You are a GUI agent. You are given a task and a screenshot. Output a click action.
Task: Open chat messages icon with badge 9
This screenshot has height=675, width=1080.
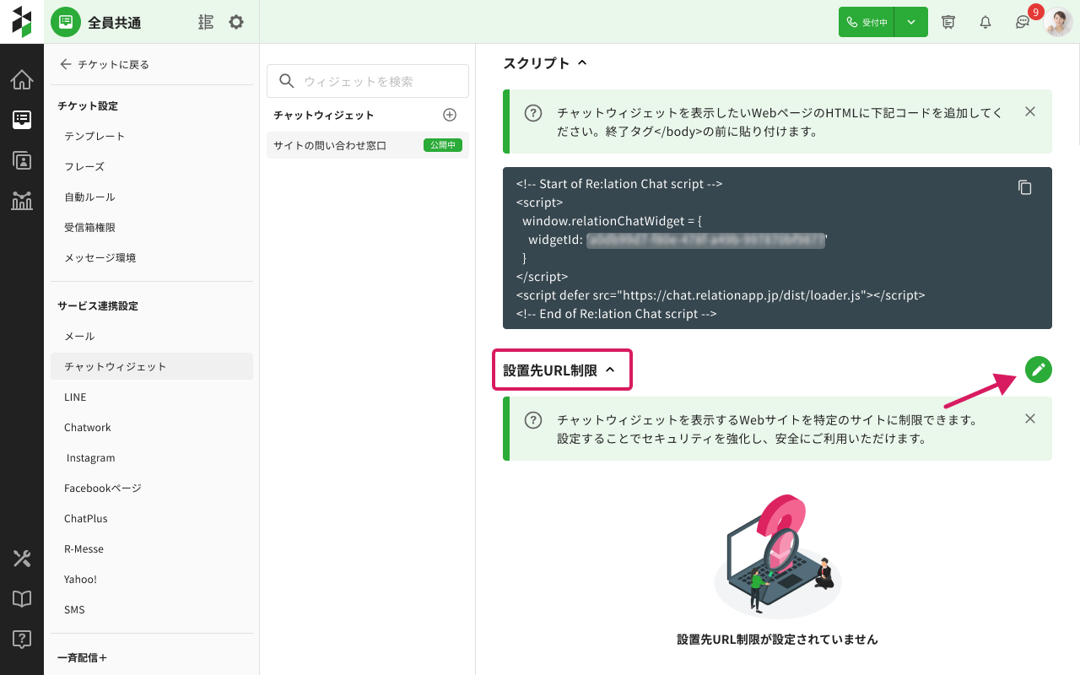click(x=1023, y=22)
